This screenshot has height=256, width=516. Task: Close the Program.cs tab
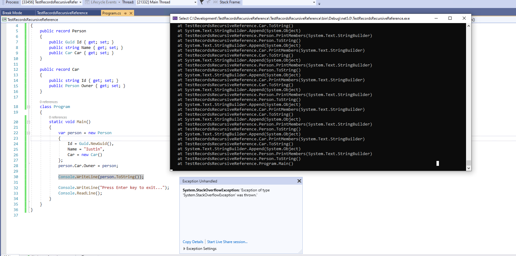(x=131, y=13)
